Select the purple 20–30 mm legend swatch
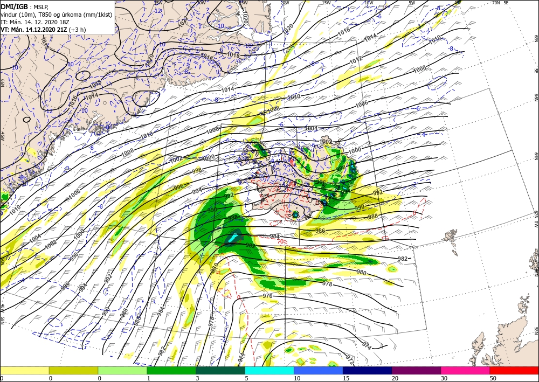539x382 pixels. pyautogui.click(x=416, y=370)
